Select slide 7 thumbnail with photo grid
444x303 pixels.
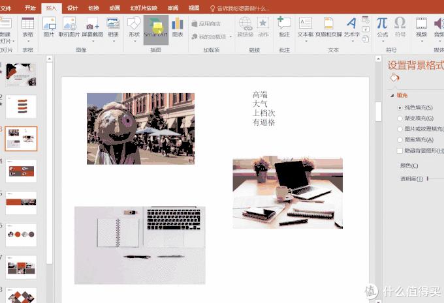[x=22, y=267]
